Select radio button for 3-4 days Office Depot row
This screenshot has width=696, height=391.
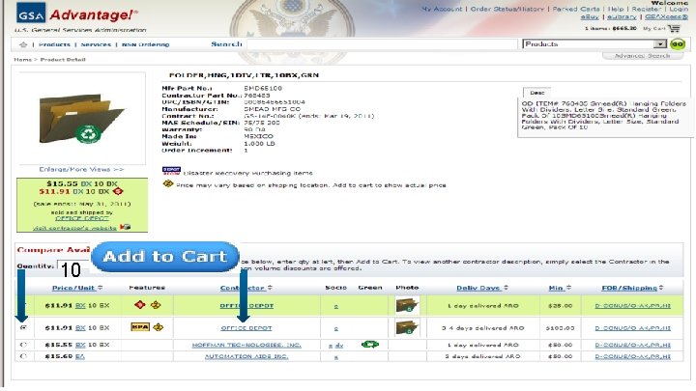[23, 327]
